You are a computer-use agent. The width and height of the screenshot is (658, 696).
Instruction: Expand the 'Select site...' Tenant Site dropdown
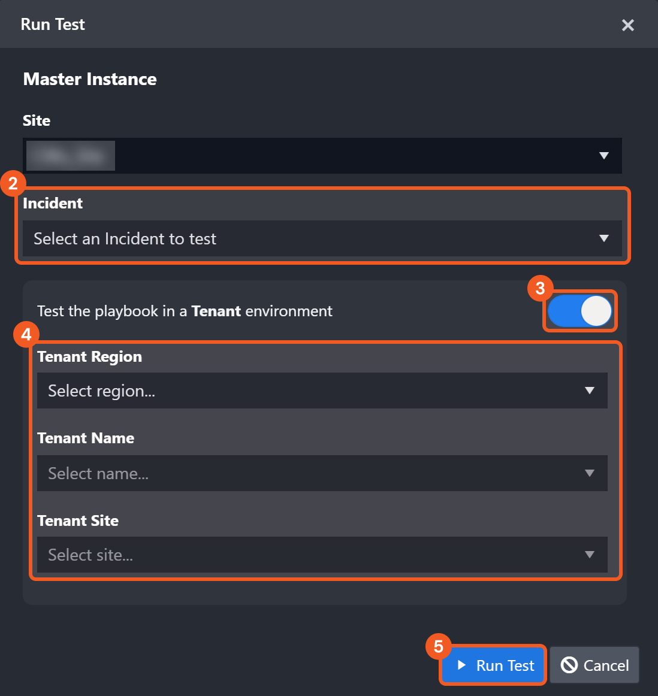(312, 555)
